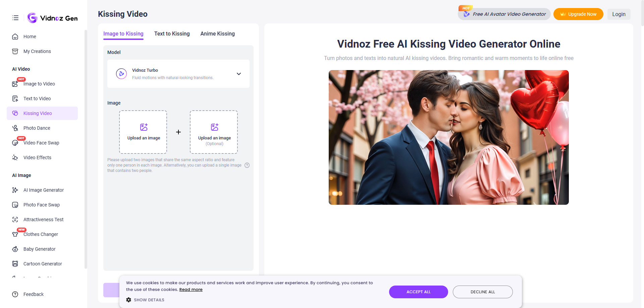Screen dimensions: 644x308
Task: Open Attractiveness Test page
Action: (x=42, y=220)
